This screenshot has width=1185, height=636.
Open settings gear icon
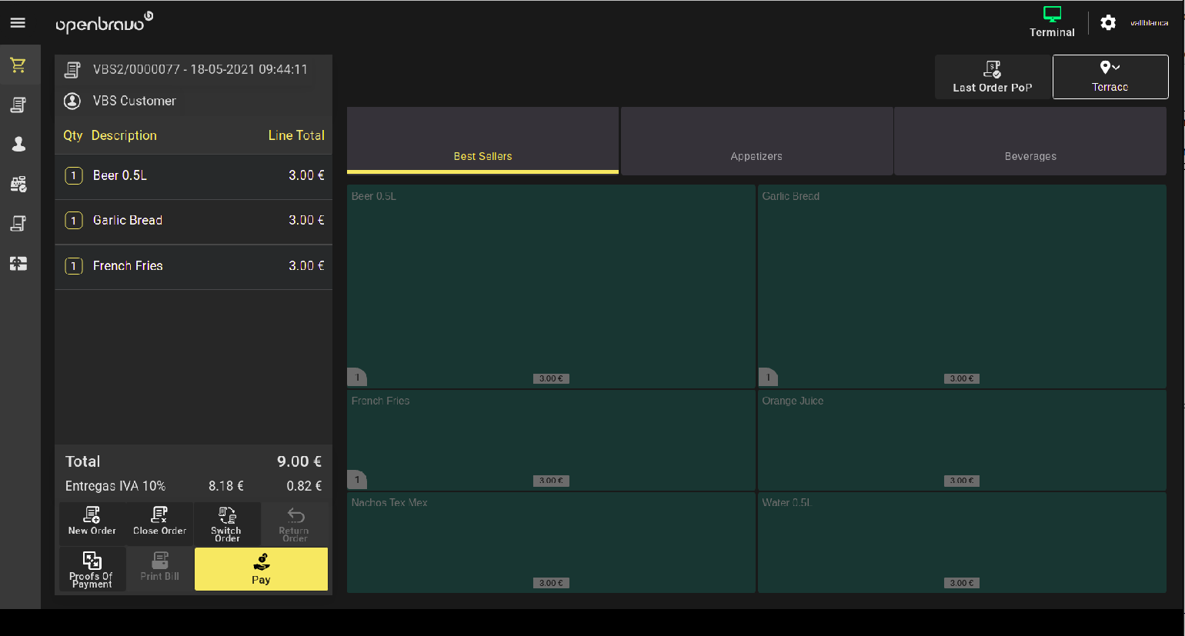tap(1108, 23)
